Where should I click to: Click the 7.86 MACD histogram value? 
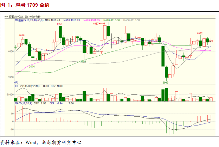coord(71,103)
